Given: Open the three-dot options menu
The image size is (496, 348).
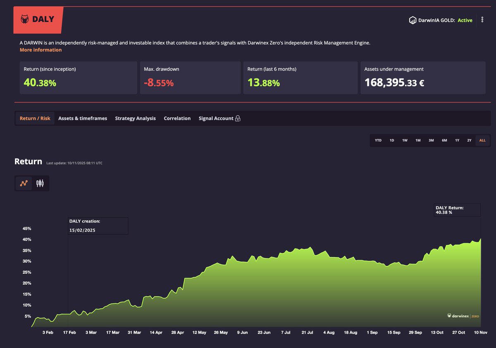Looking at the screenshot, I should coord(482,20).
